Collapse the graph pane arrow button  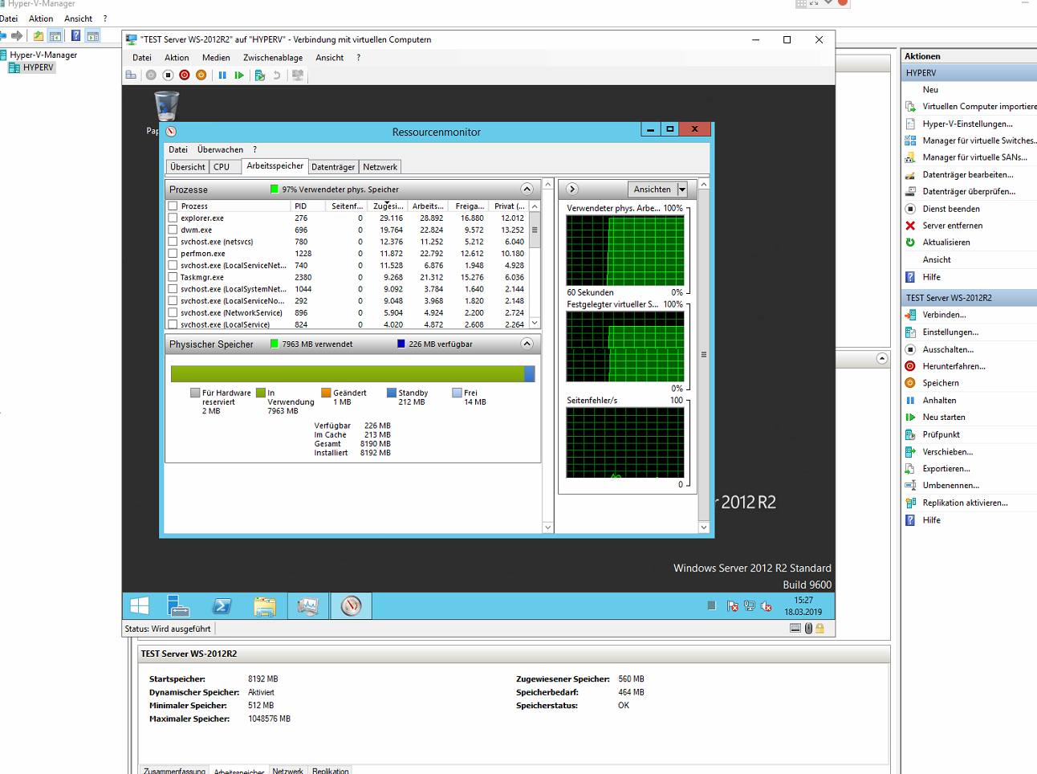point(572,189)
